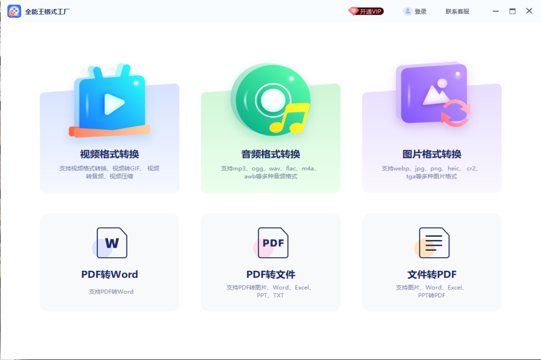Open 文件转PDF title
The width and height of the screenshot is (541, 360).
point(432,275)
